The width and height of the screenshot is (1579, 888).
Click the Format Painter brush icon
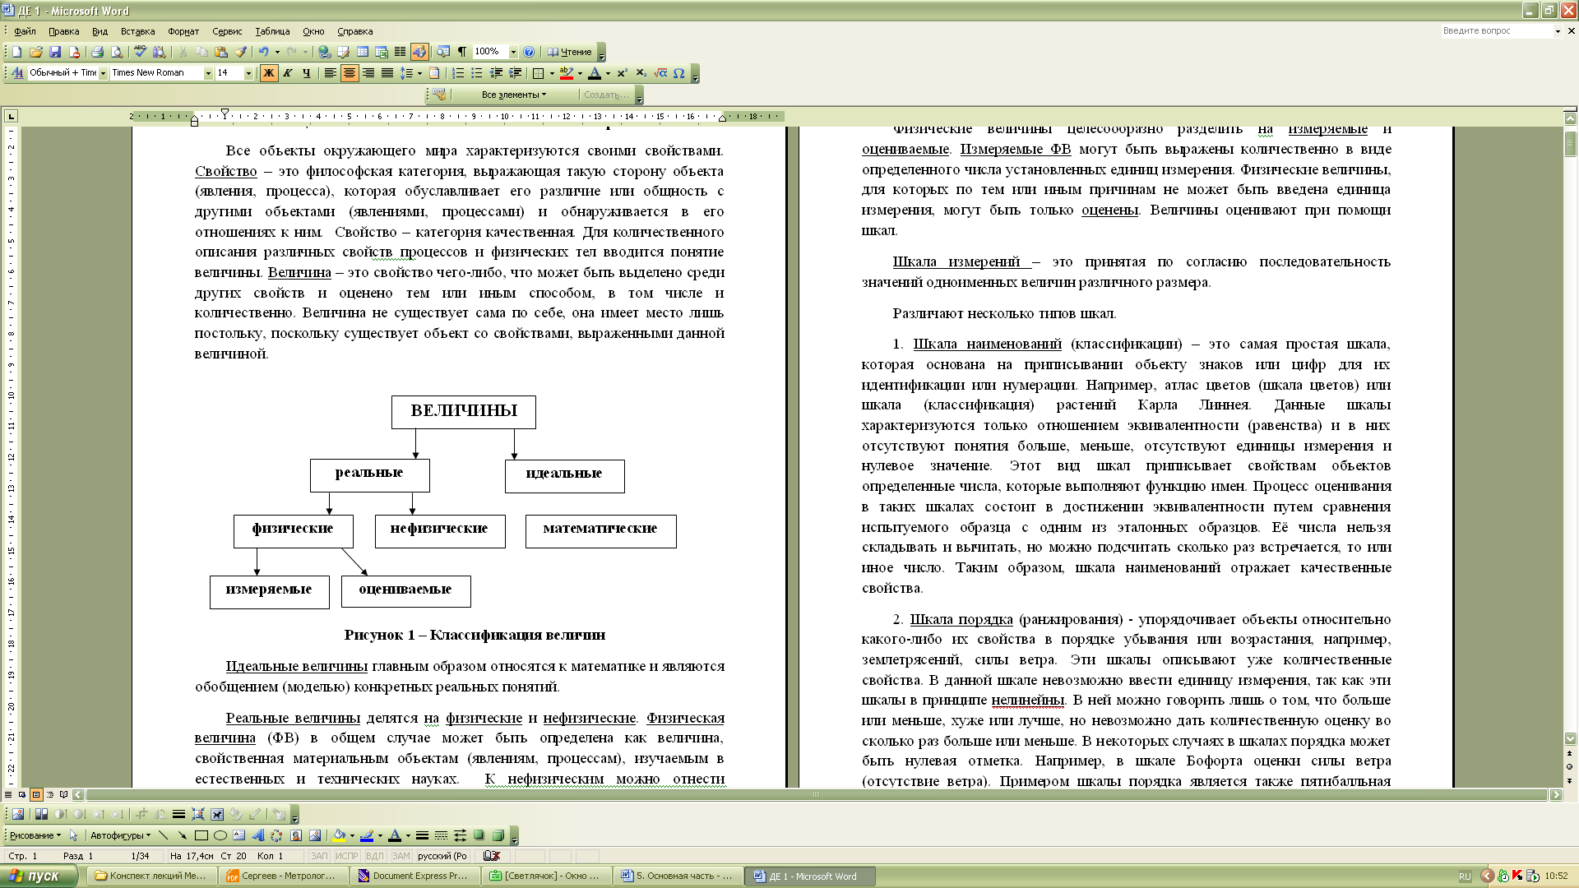pos(240,52)
